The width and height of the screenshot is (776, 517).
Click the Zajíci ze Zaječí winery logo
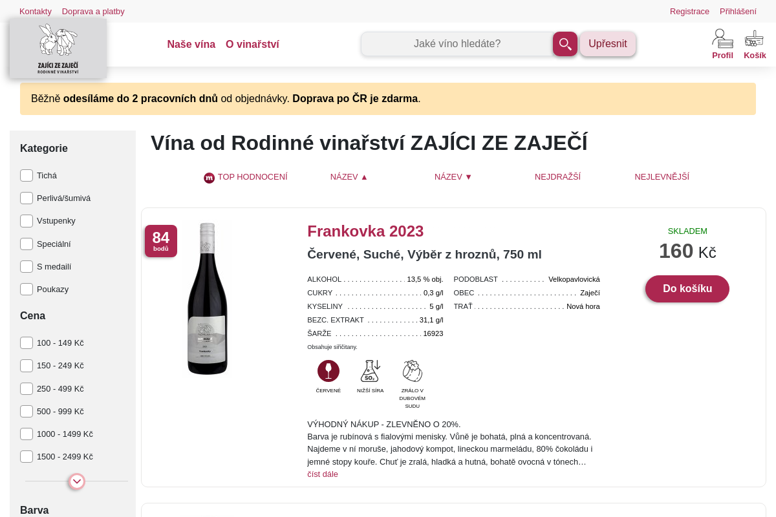[58, 48]
